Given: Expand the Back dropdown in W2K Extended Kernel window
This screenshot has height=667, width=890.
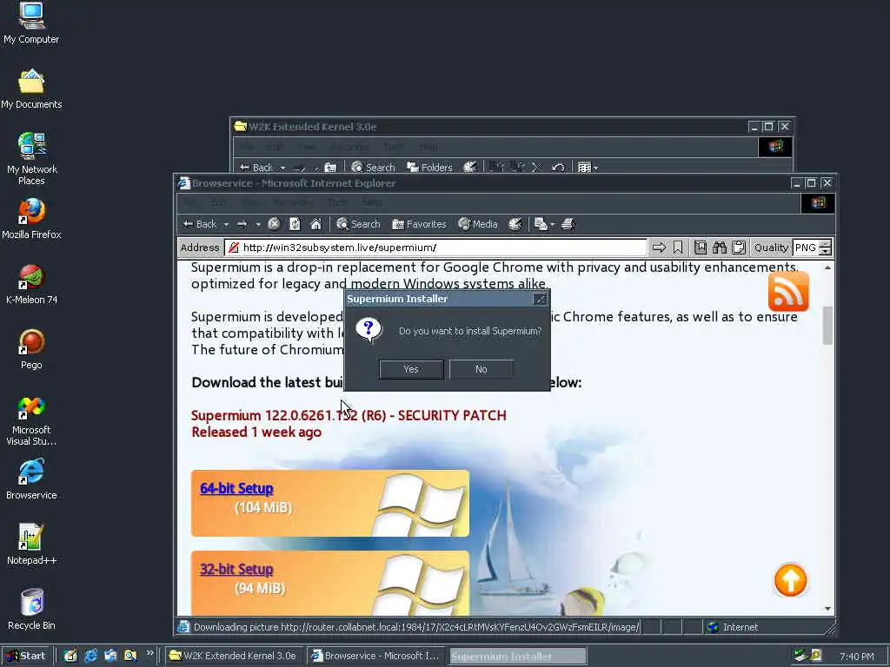Looking at the screenshot, I should (x=282, y=168).
